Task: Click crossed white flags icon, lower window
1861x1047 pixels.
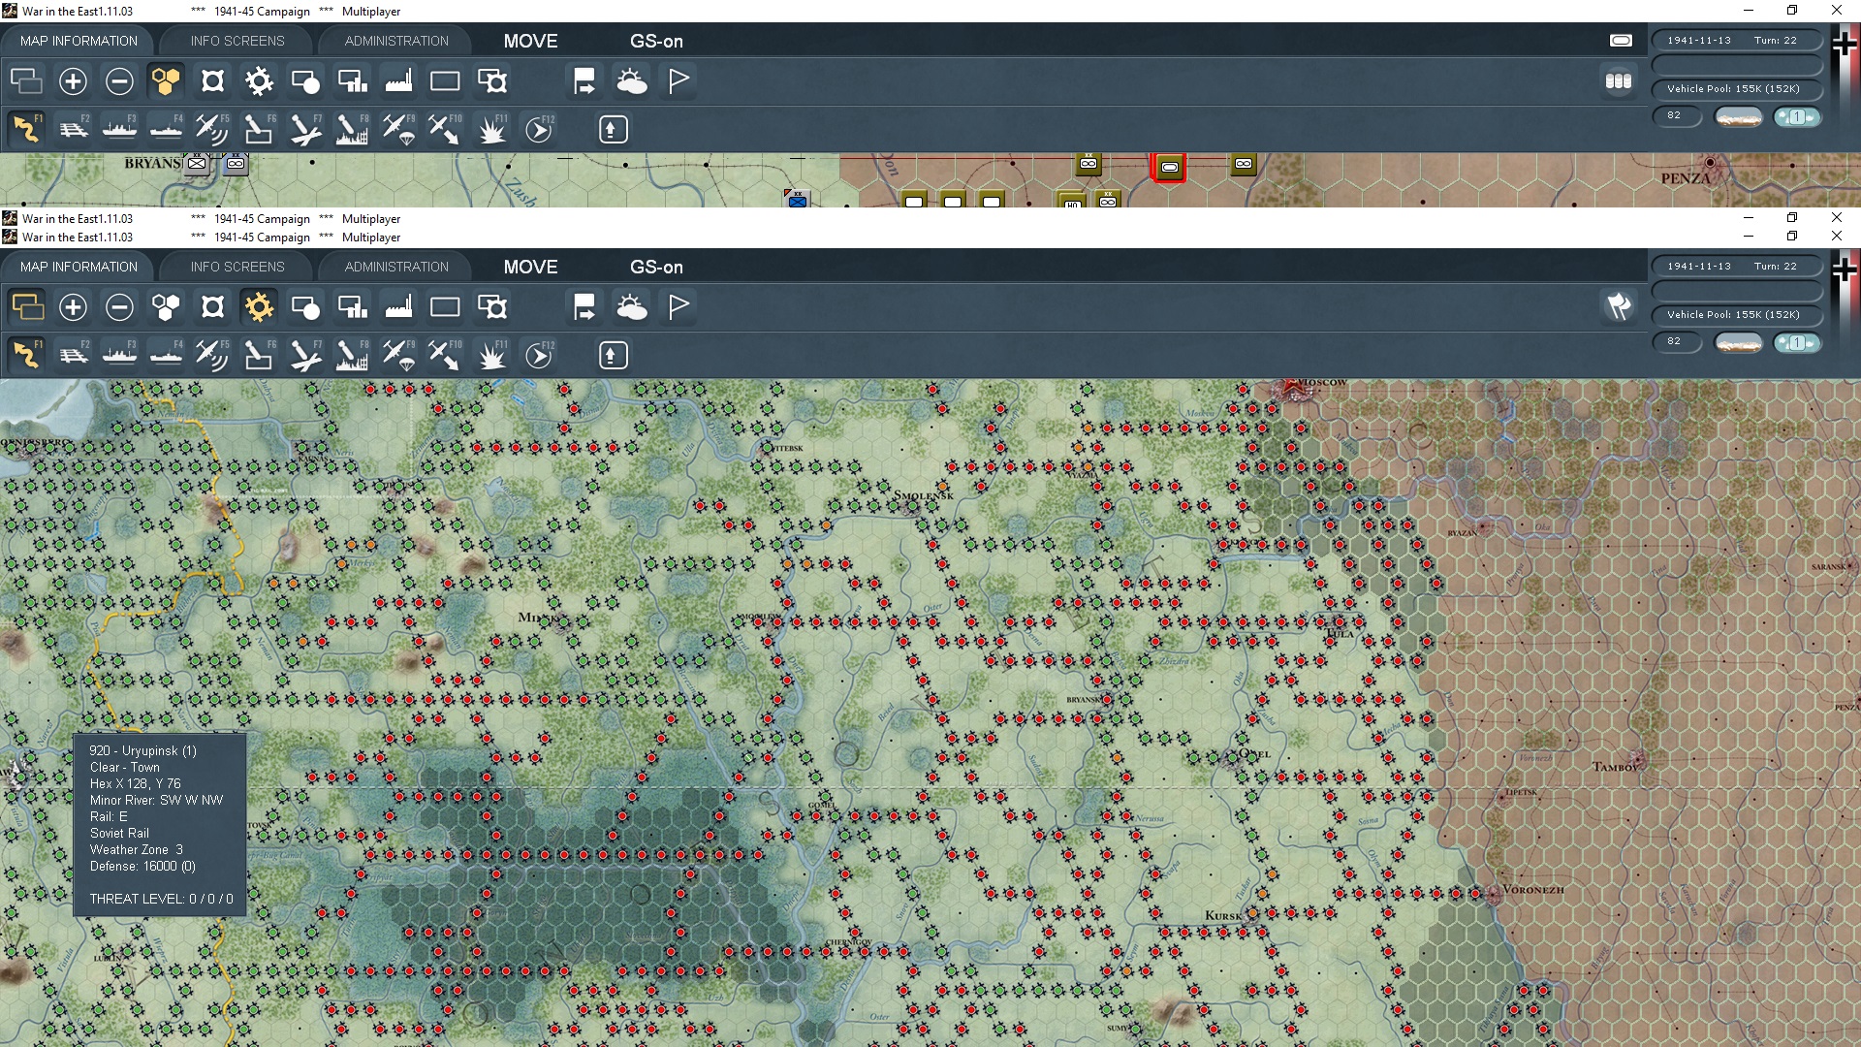Action: click(x=1619, y=307)
